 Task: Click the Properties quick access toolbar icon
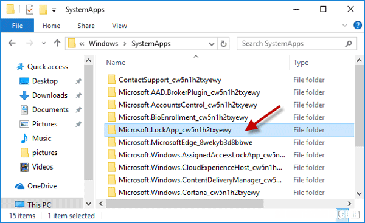pyautogui.click(x=30, y=10)
